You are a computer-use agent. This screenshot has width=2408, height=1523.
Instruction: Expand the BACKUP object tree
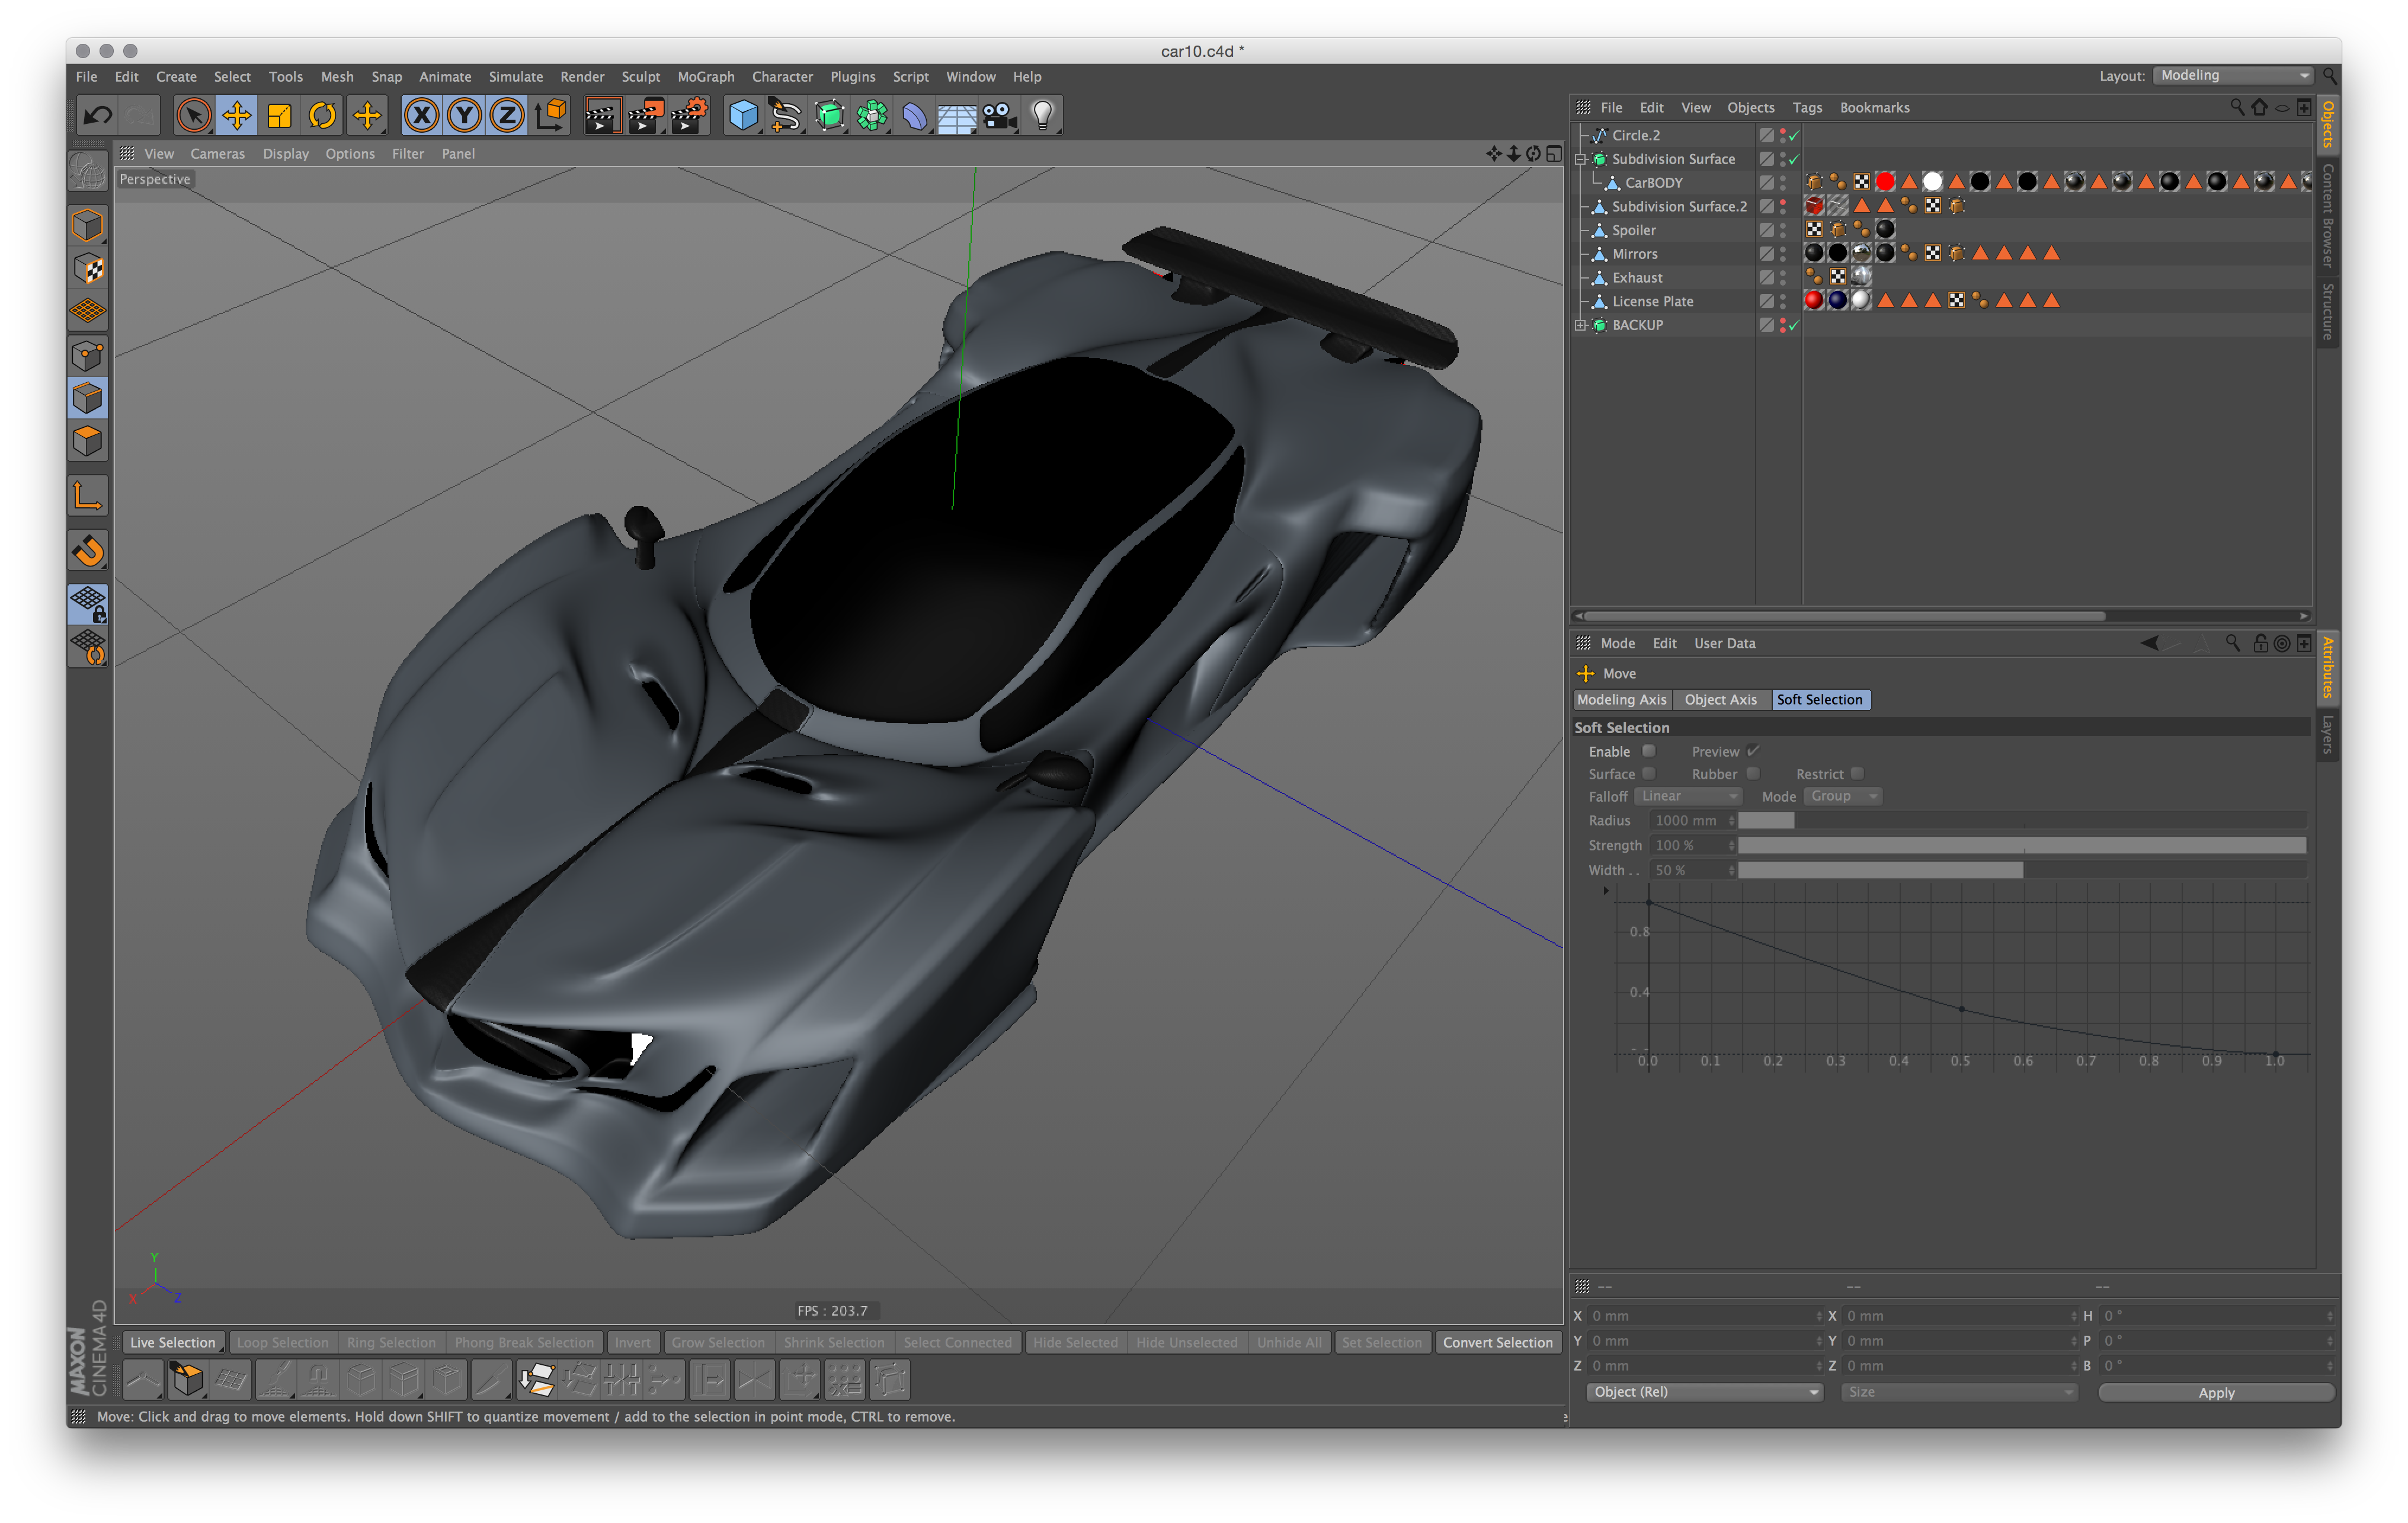pyautogui.click(x=1580, y=325)
